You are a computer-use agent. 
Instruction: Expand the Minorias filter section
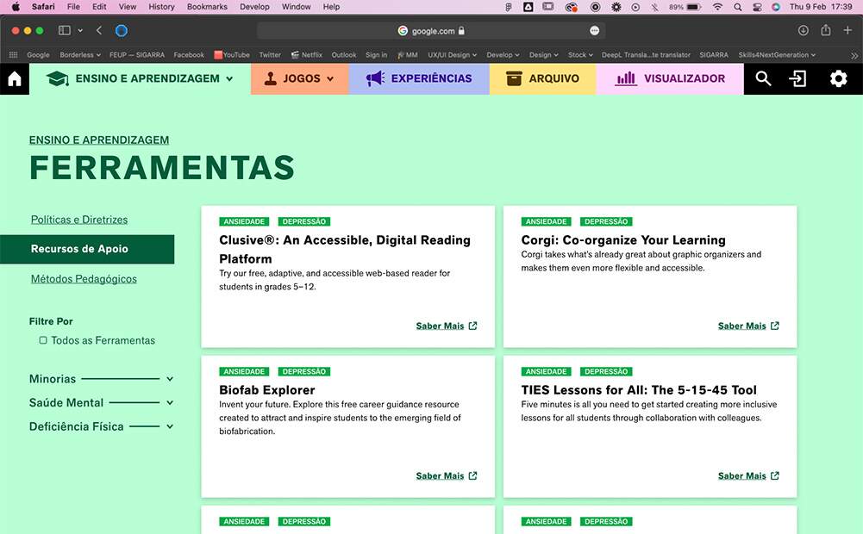tap(170, 379)
